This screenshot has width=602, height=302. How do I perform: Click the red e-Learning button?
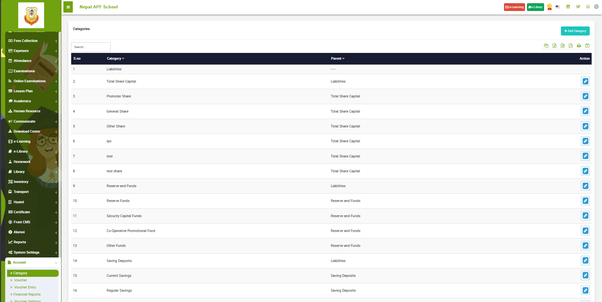(514, 7)
